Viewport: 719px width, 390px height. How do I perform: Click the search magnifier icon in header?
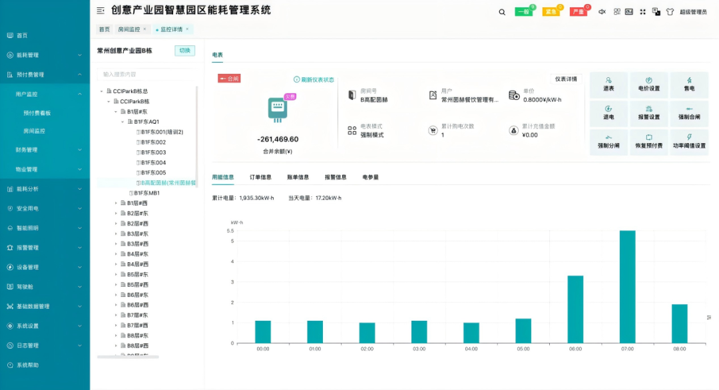502,13
